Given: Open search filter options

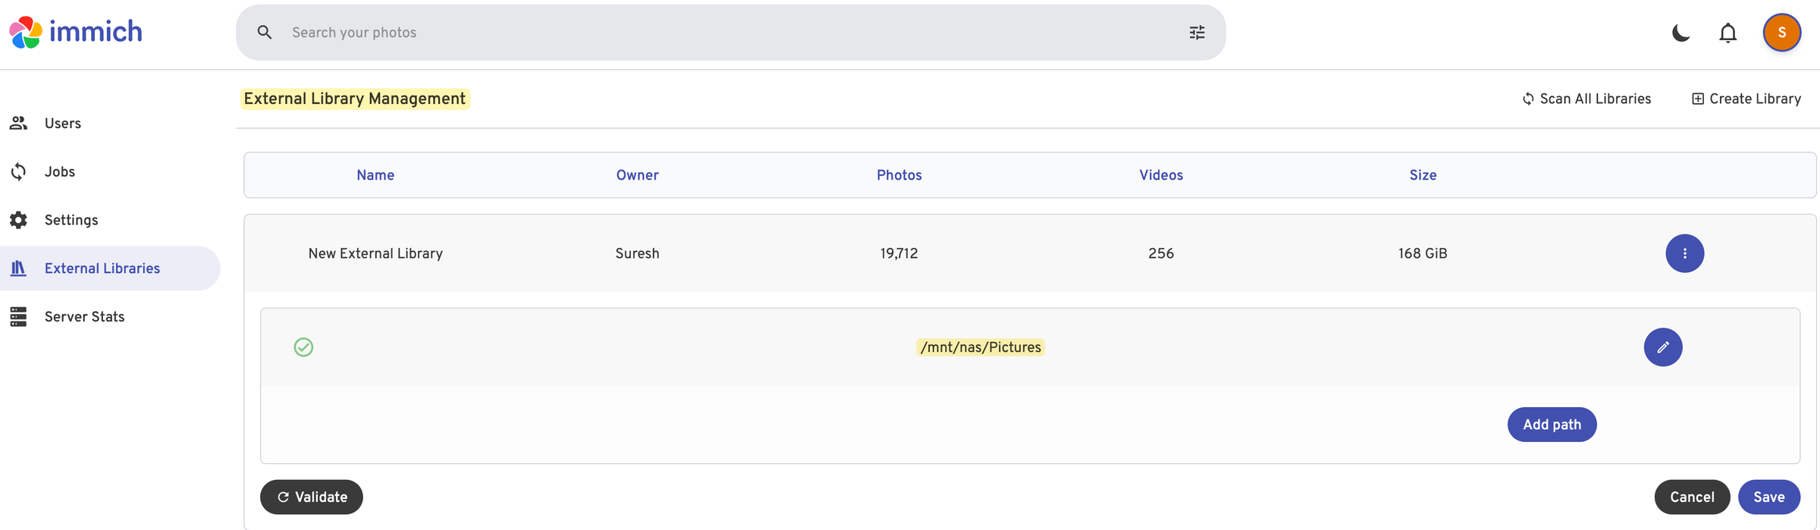Looking at the screenshot, I should click(x=1197, y=33).
